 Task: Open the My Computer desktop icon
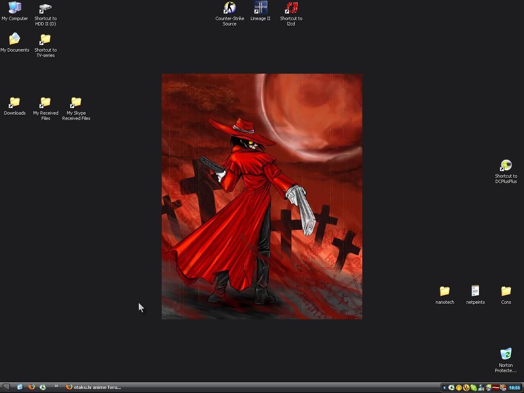point(15,11)
